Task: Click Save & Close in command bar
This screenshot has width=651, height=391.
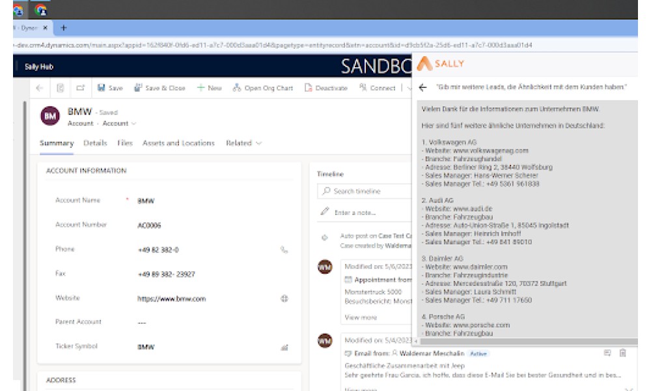Action: [x=159, y=88]
